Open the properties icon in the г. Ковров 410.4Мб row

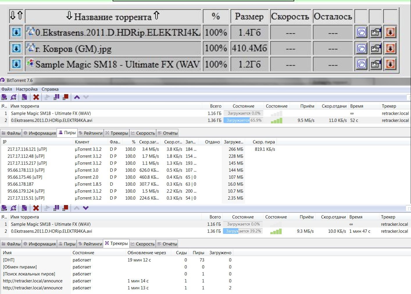376,48
